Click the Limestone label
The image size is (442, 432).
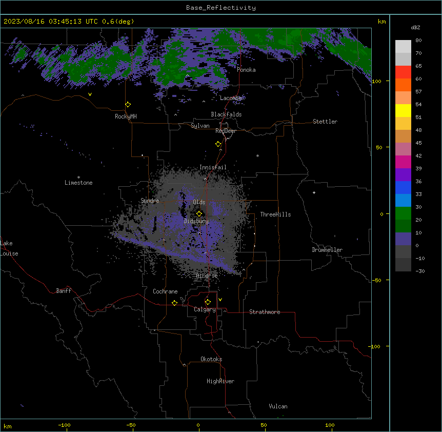[x=78, y=183]
